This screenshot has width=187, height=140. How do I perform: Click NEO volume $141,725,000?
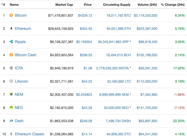pos(147,108)
